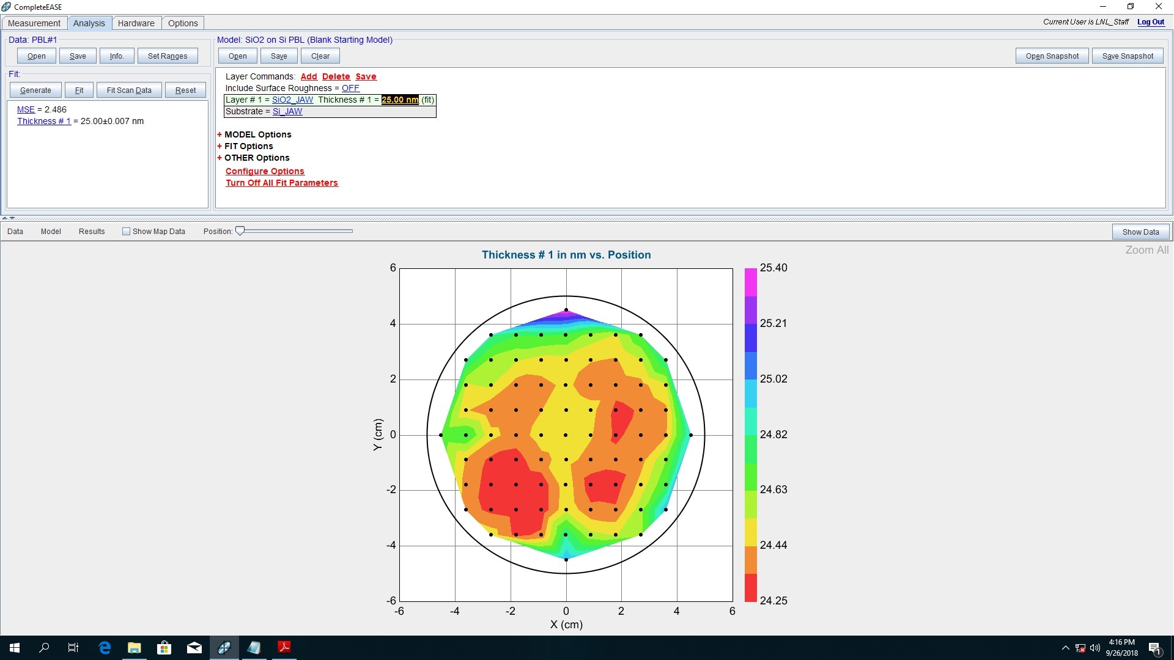The height and width of the screenshot is (660, 1174).
Task: Click the Windows Start button
Action: [15, 648]
